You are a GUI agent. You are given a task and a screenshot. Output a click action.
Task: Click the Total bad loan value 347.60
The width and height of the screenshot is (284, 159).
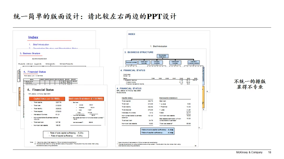click(x=58, y=122)
